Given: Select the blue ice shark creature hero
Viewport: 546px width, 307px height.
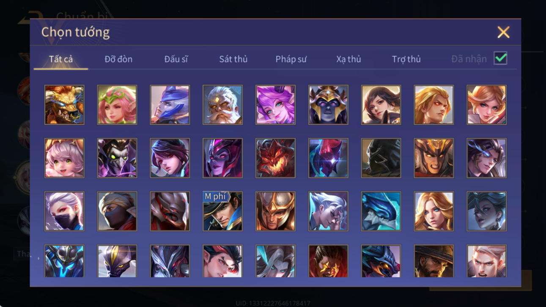Looking at the screenshot, I should click(381, 211).
